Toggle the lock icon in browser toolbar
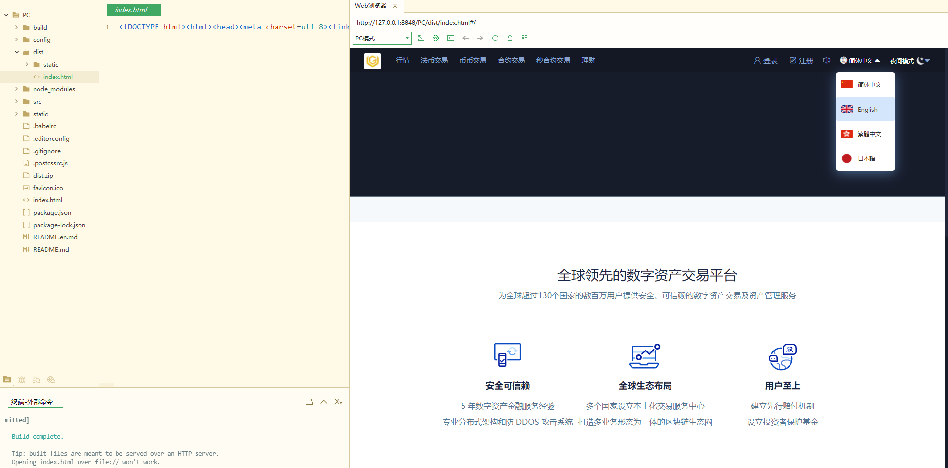The width and height of the screenshot is (948, 468). tap(510, 38)
